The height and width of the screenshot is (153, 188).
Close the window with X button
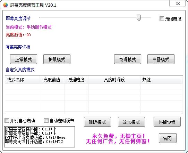tap(178, 3)
